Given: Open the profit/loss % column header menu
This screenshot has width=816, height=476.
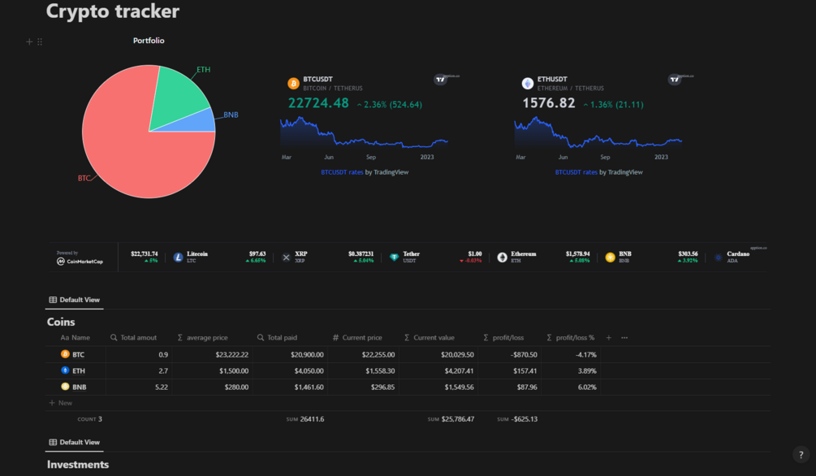Looking at the screenshot, I should point(570,337).
